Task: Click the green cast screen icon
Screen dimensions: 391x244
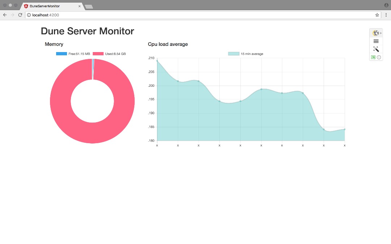Action: 373,57
